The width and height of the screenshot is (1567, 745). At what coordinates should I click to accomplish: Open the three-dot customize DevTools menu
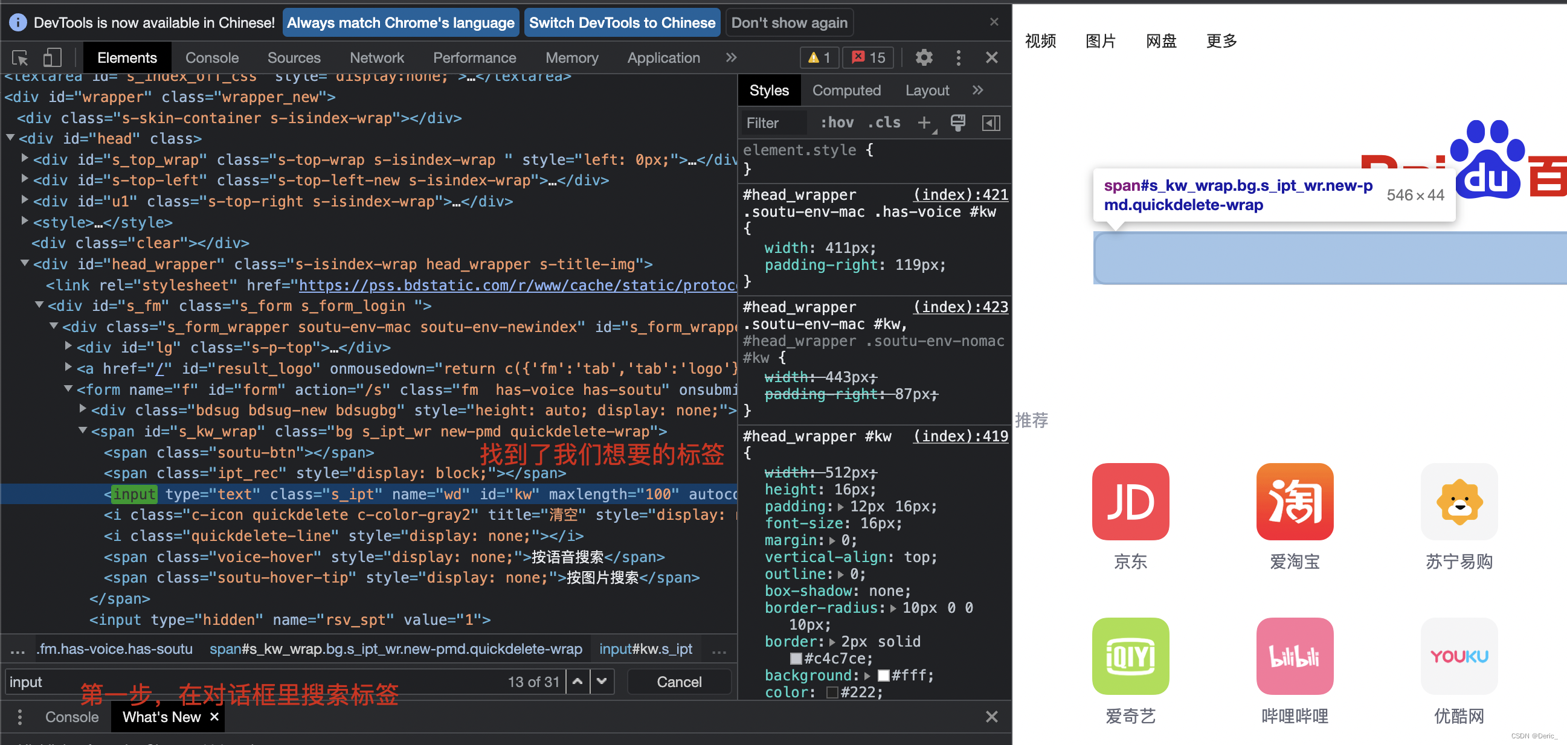click(958, 58)
